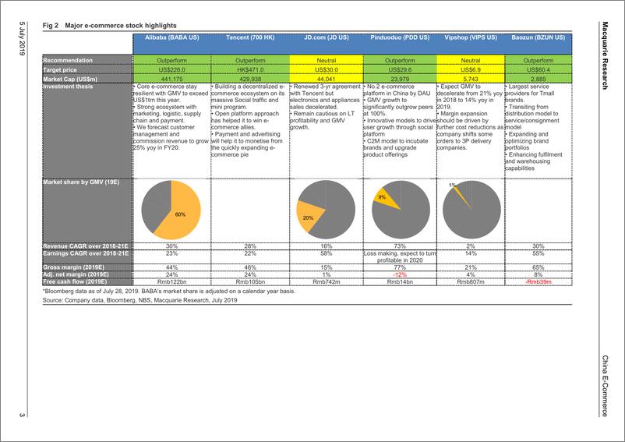The height and width of the screenshot is (442, 625).
Task: Click the 44,041 market cap value
Action: click(x=326, y=79)
